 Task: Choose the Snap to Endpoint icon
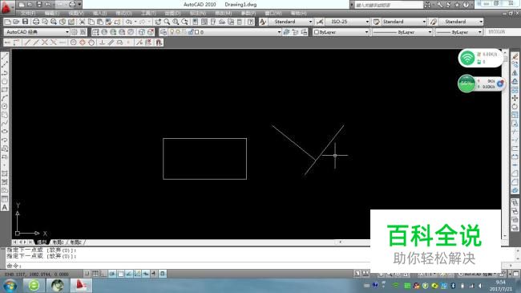click(x=27, y=43)
